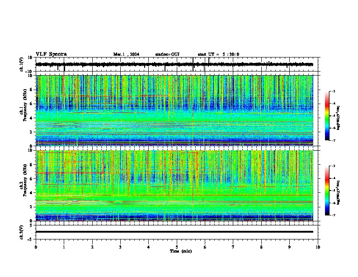The height and width of the screenshot is (277, 358).
Task: Click the ch.2 spectrogram color scale bar
Action: click(327, 191)
